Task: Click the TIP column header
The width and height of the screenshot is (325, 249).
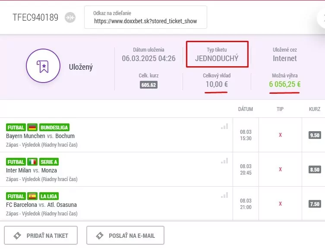Action: (280, 109)
